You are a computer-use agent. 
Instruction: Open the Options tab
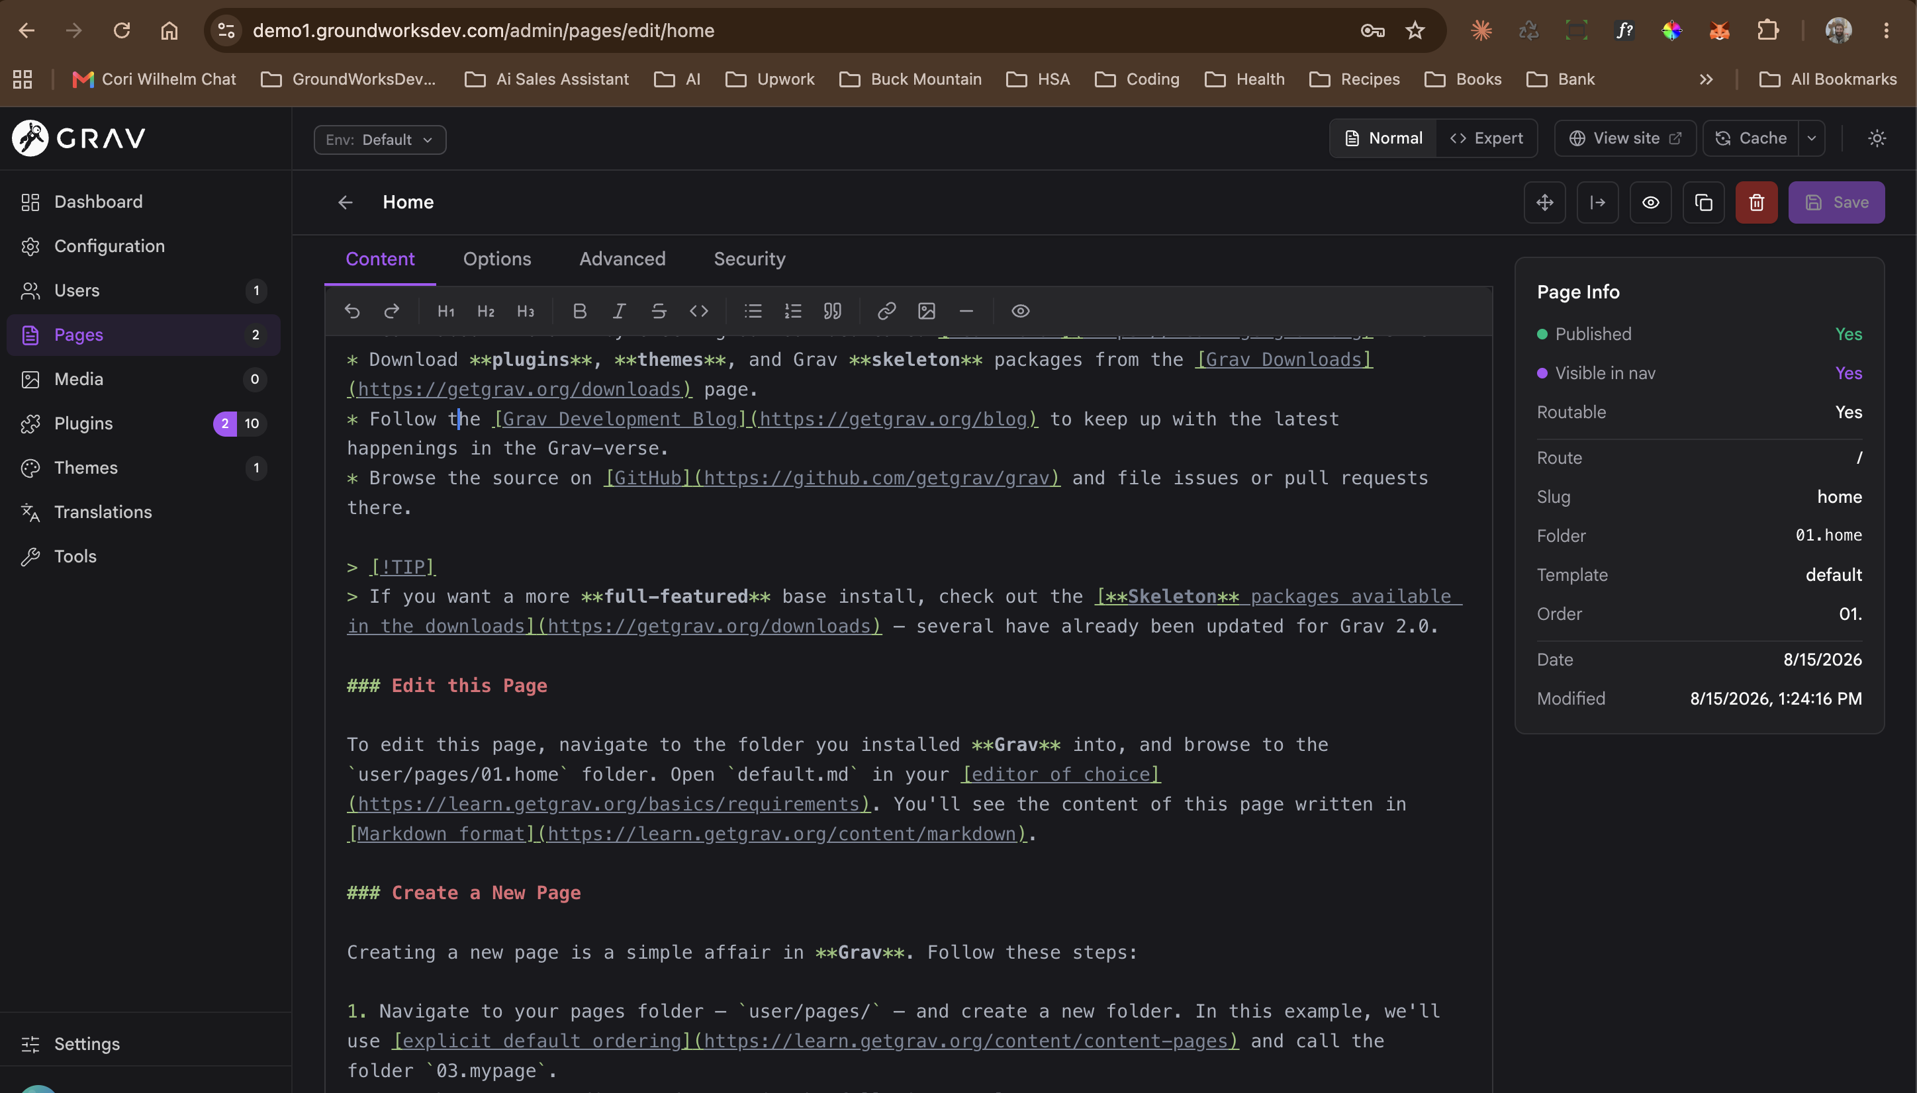pos(497,259)
